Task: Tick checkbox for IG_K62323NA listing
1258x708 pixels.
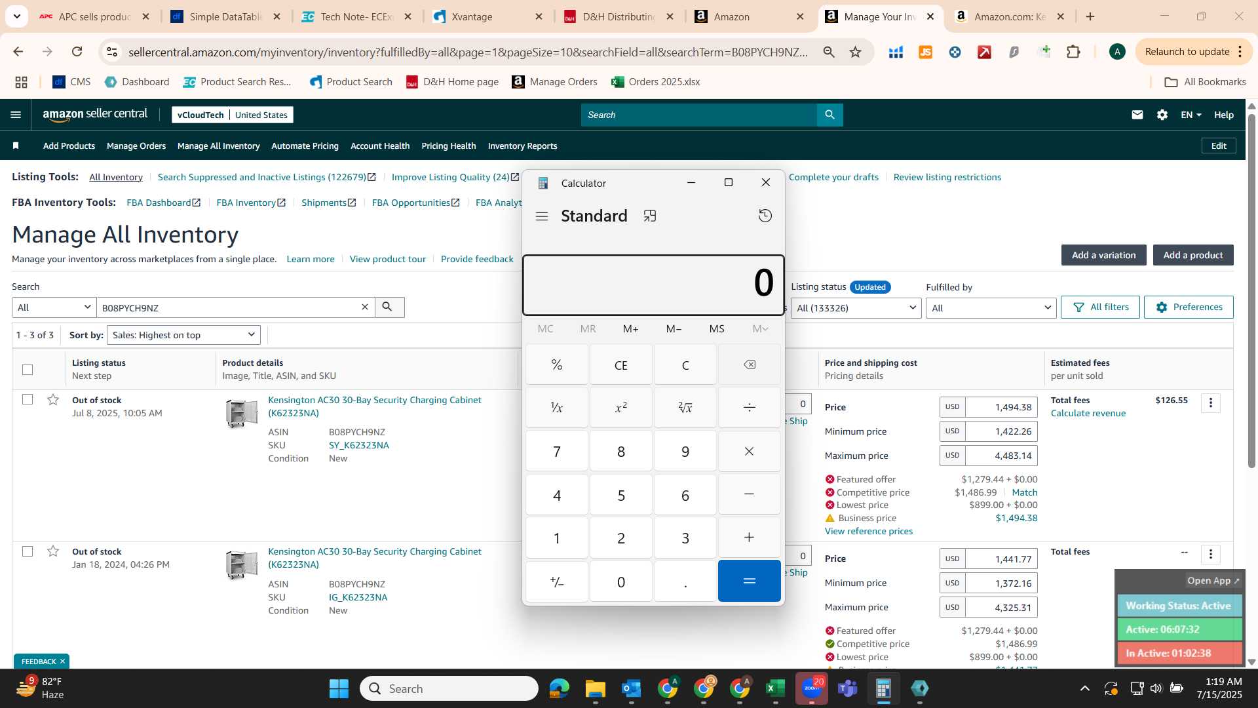Action: (28, 551)
